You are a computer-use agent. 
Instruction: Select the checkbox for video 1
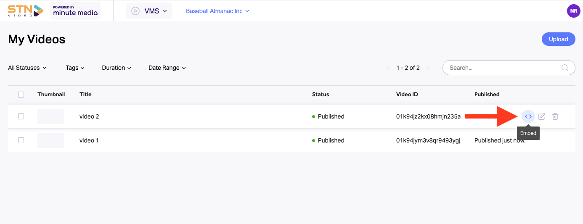21,140
